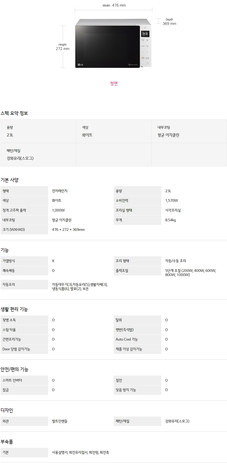The height and width of the screenshot is (463, 227).
Task: Click the Width 476 mm dimension label
Action: click(x=114, y=5)
